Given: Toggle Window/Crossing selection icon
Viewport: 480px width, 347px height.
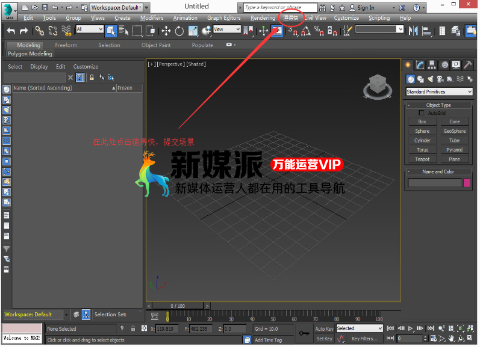Looking at the screenshot, I should point(151,31).
